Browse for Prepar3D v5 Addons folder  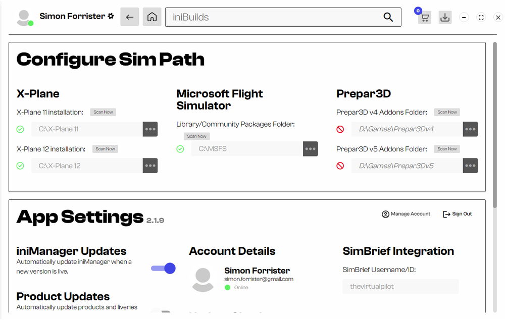coord(470,166)
